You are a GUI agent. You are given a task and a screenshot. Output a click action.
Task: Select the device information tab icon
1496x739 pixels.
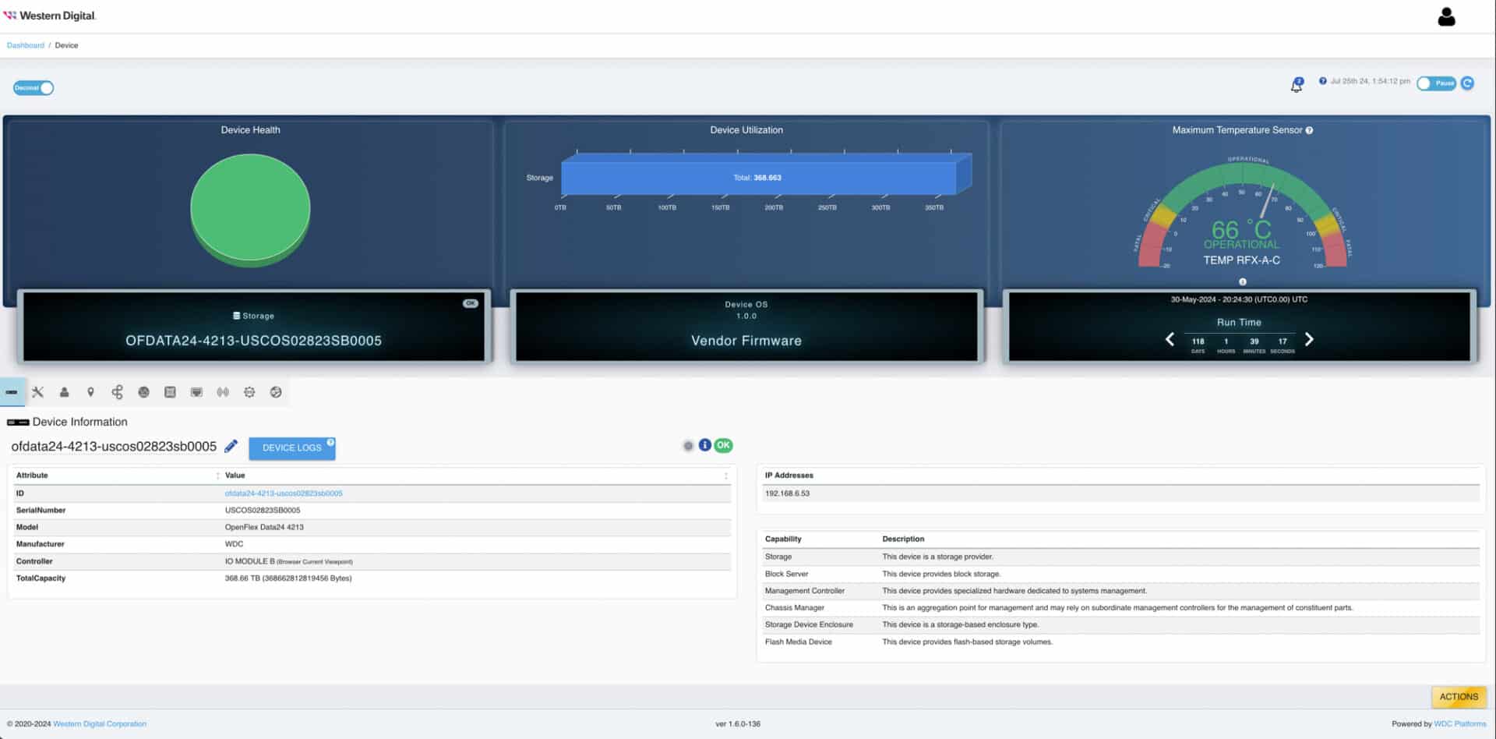(x=12, y=392)
